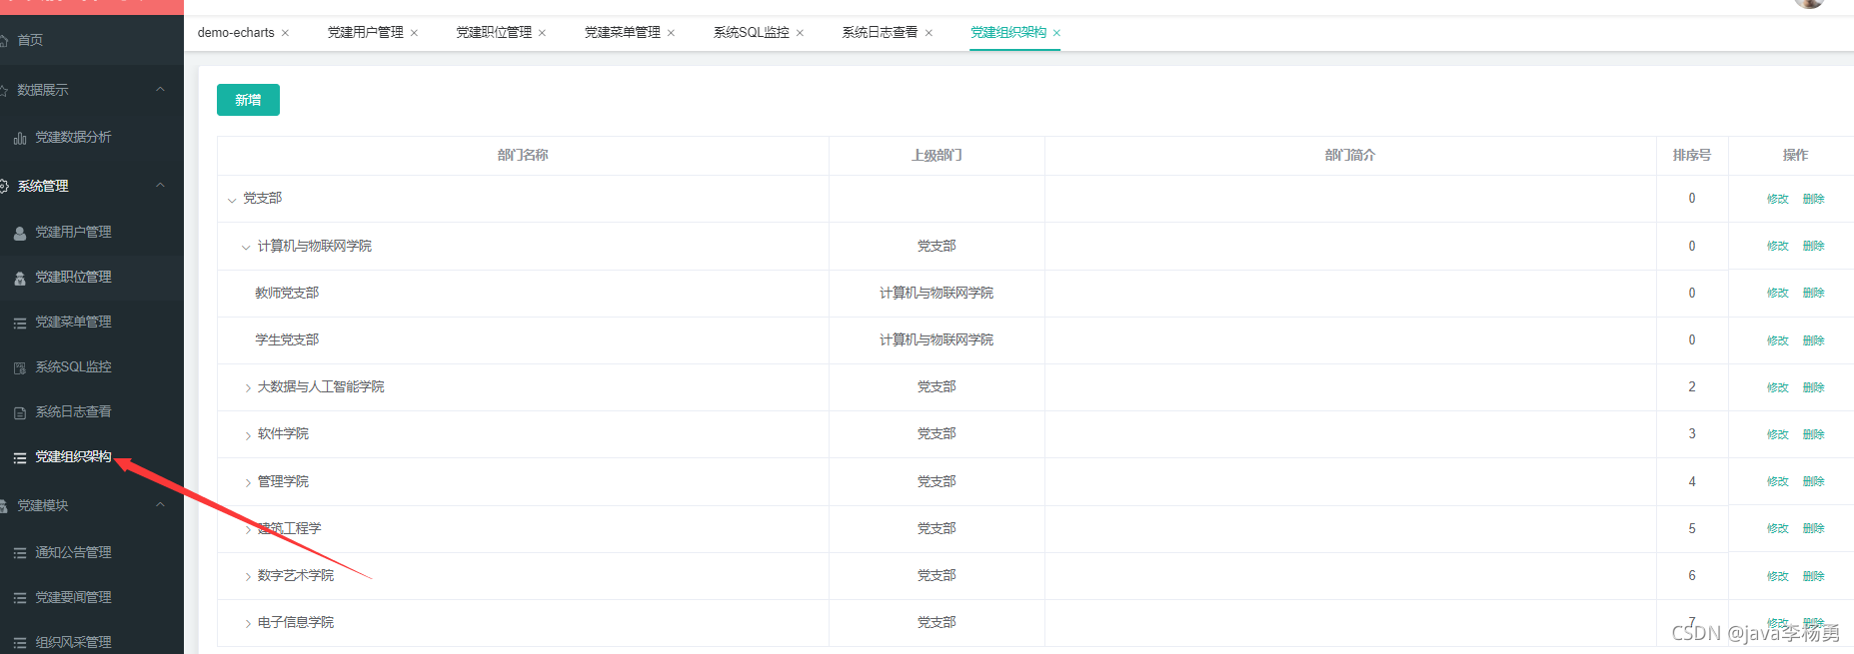This screenshot has width=1854, height=654.
Task: Click the 党建职位管理 person icon
Action: (x=20, y=278)
